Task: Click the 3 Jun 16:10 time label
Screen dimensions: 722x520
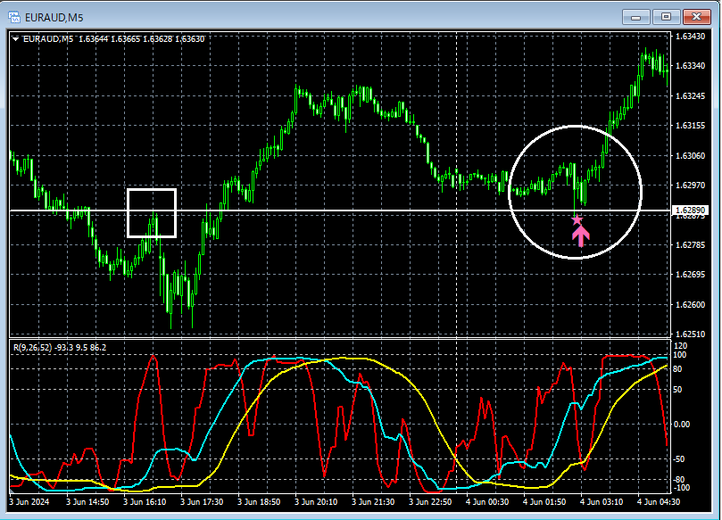Action: tap(145, 501)
